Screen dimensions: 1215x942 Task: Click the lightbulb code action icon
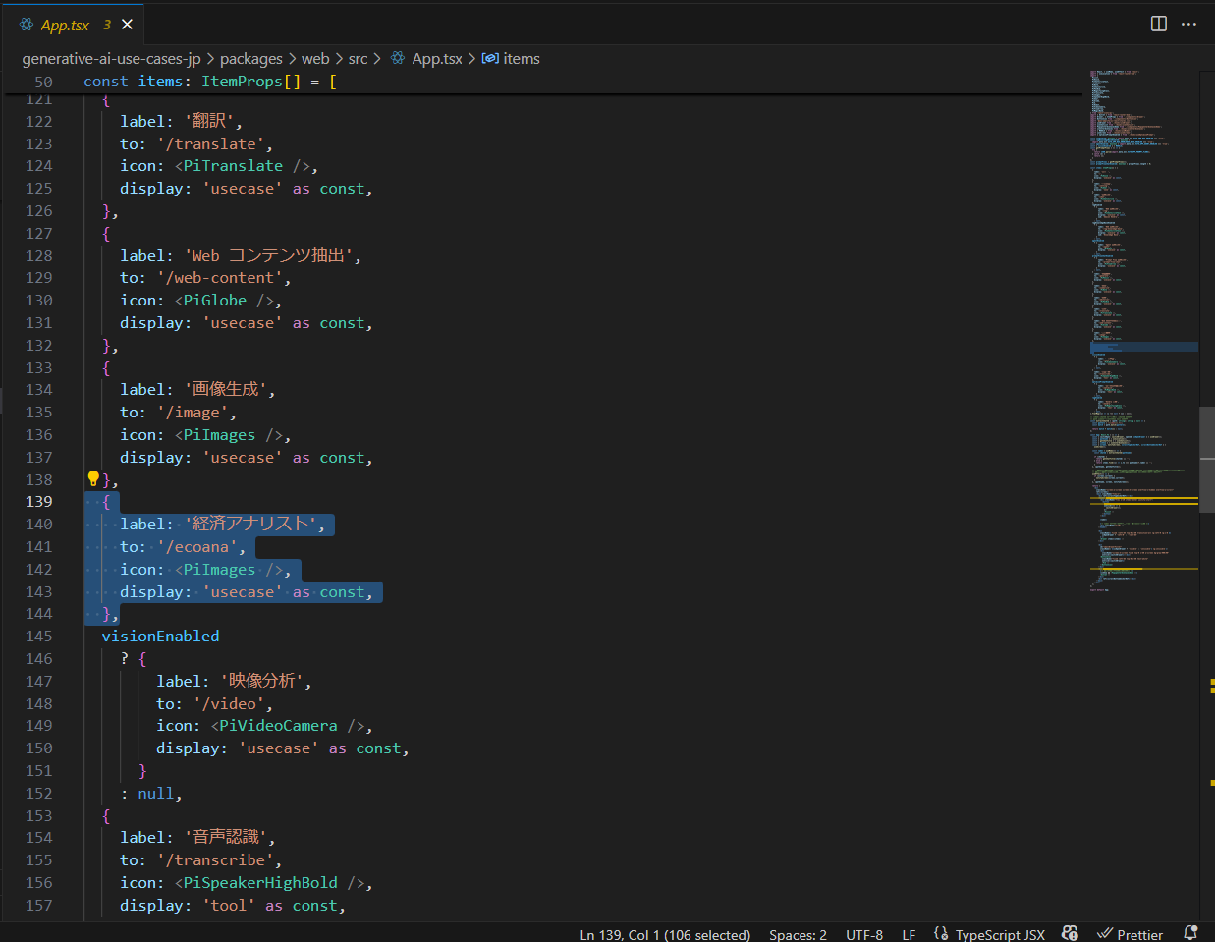click(x=93, y=479)
